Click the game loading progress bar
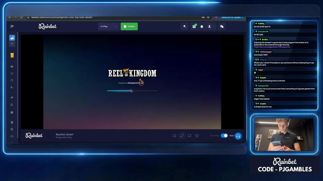The image size is (323, 181). [x=132, y=91]
